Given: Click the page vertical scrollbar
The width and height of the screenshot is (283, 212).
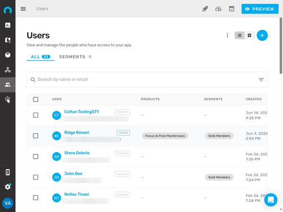Looking at the screenshot, I should tap(281, 46).
